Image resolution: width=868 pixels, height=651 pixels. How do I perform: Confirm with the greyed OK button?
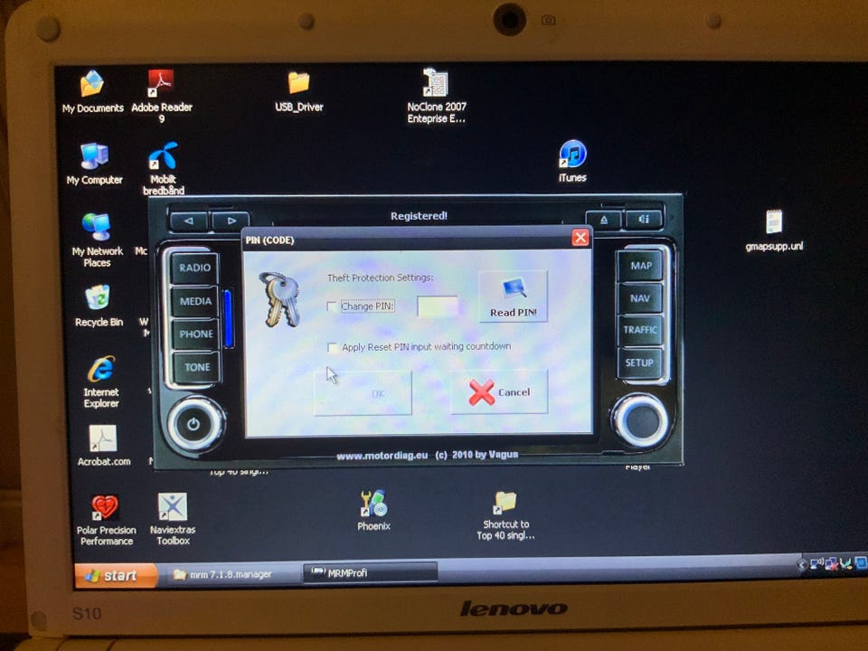pos(363,393)
